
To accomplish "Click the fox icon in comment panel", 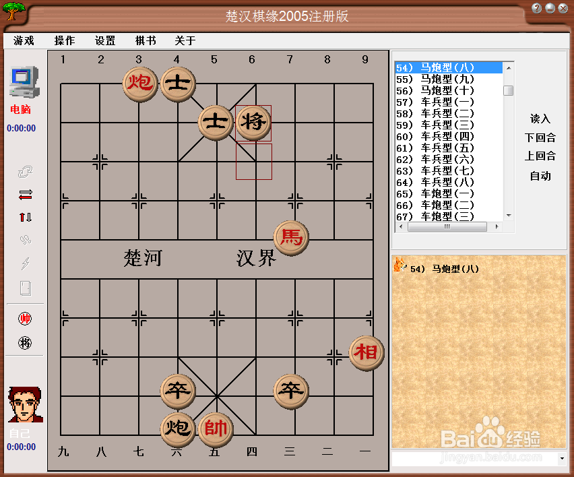I will click(400, 264).
